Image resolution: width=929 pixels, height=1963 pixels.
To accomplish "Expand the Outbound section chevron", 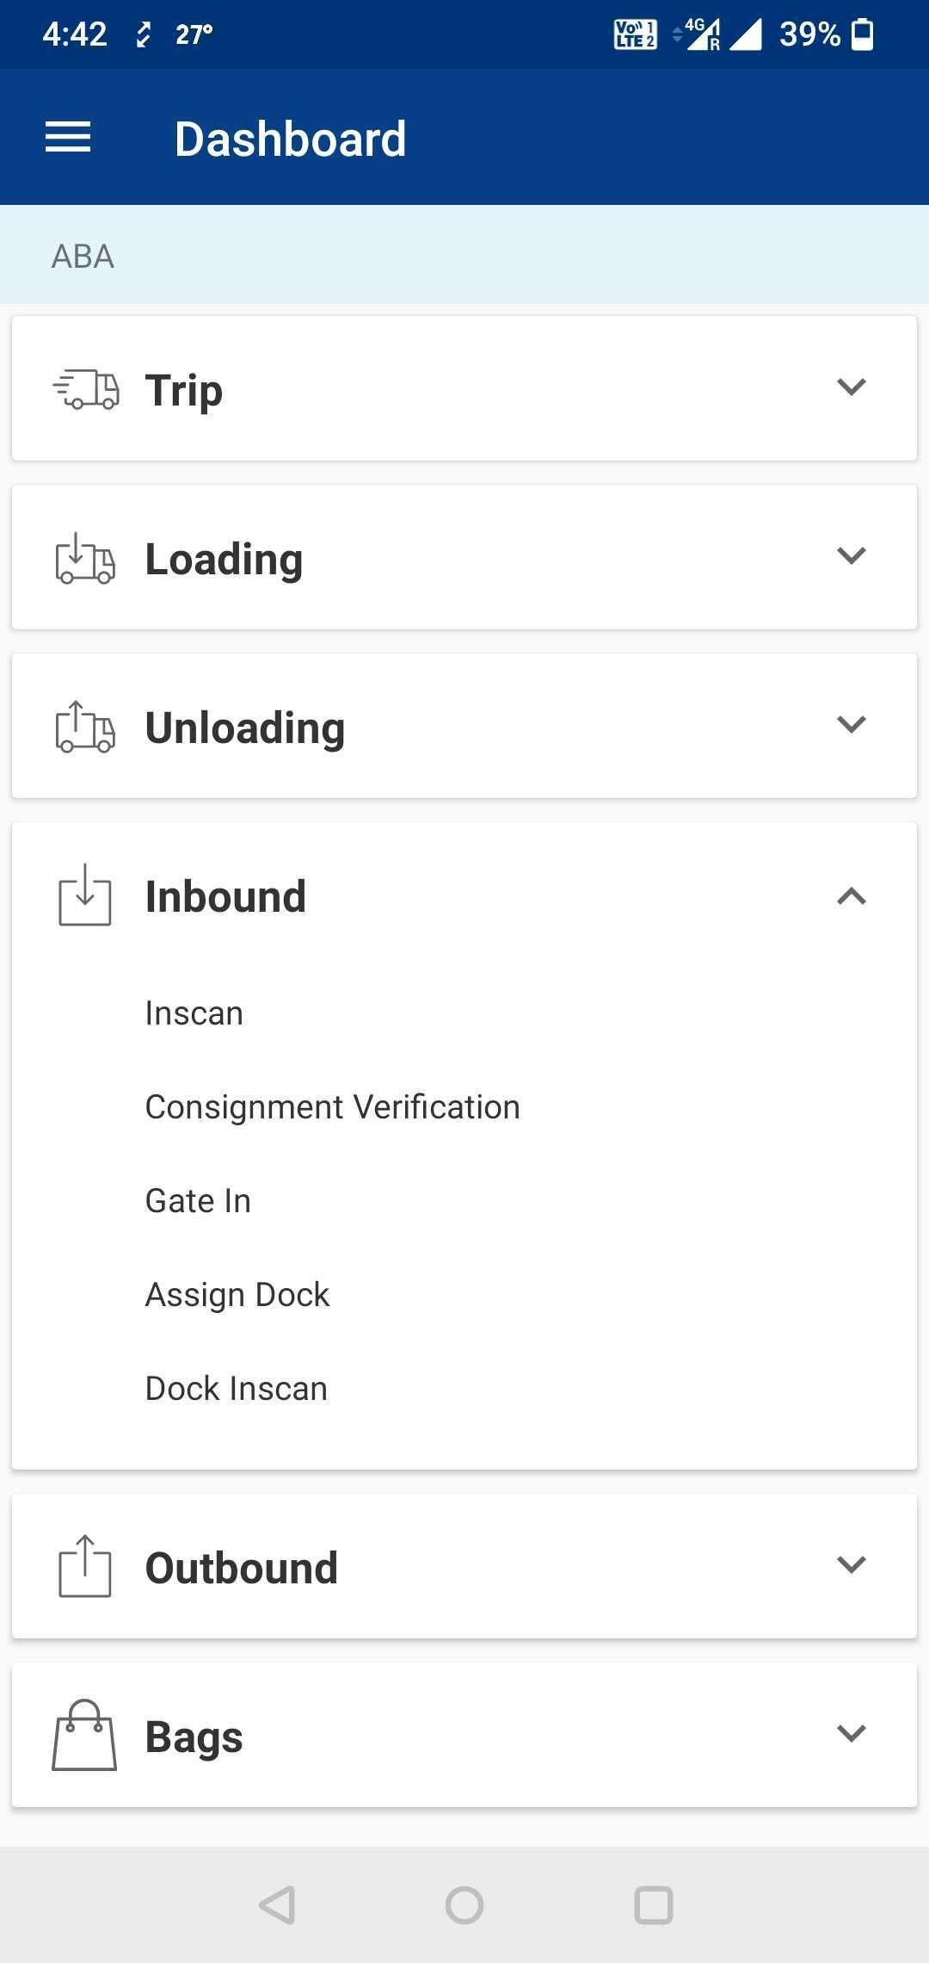I will tap(851, 1564).
